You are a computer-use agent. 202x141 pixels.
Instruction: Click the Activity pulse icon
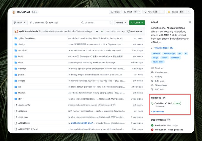tap(152, 77)
